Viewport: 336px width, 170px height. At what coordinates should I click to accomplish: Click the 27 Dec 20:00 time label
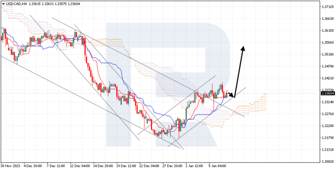coord(172,166)
